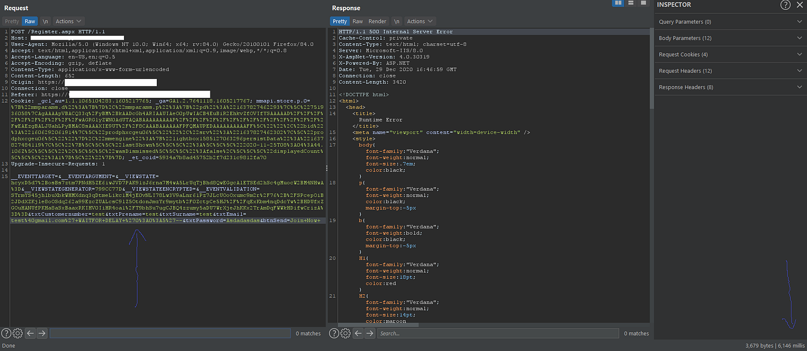Open the Inspector help question-mark icon
This screenshot has width=807, height=351.
[785, 5]
